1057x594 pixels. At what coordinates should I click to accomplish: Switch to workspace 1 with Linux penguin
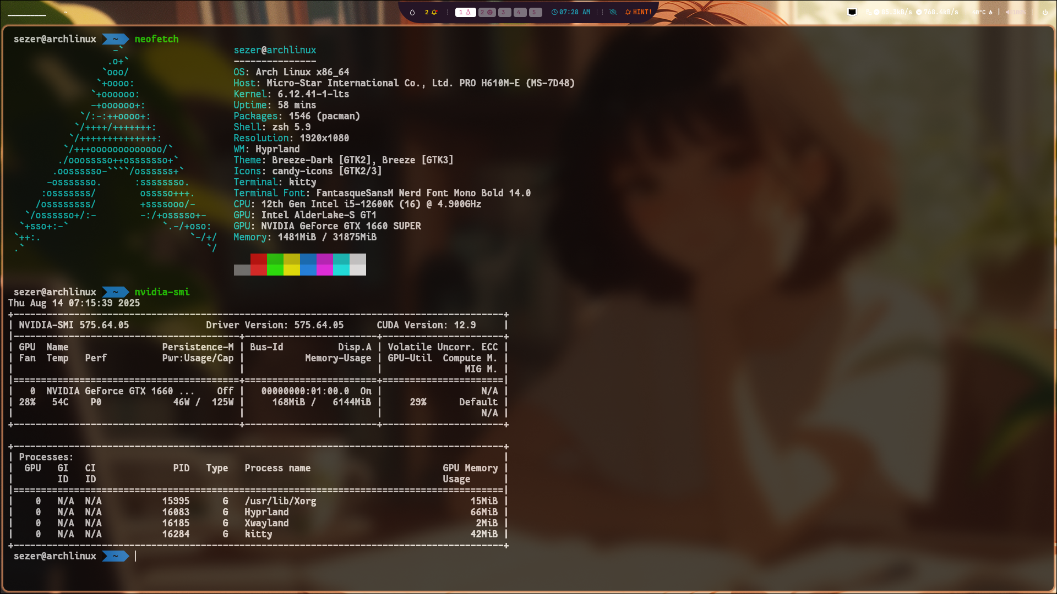point(465,12)
